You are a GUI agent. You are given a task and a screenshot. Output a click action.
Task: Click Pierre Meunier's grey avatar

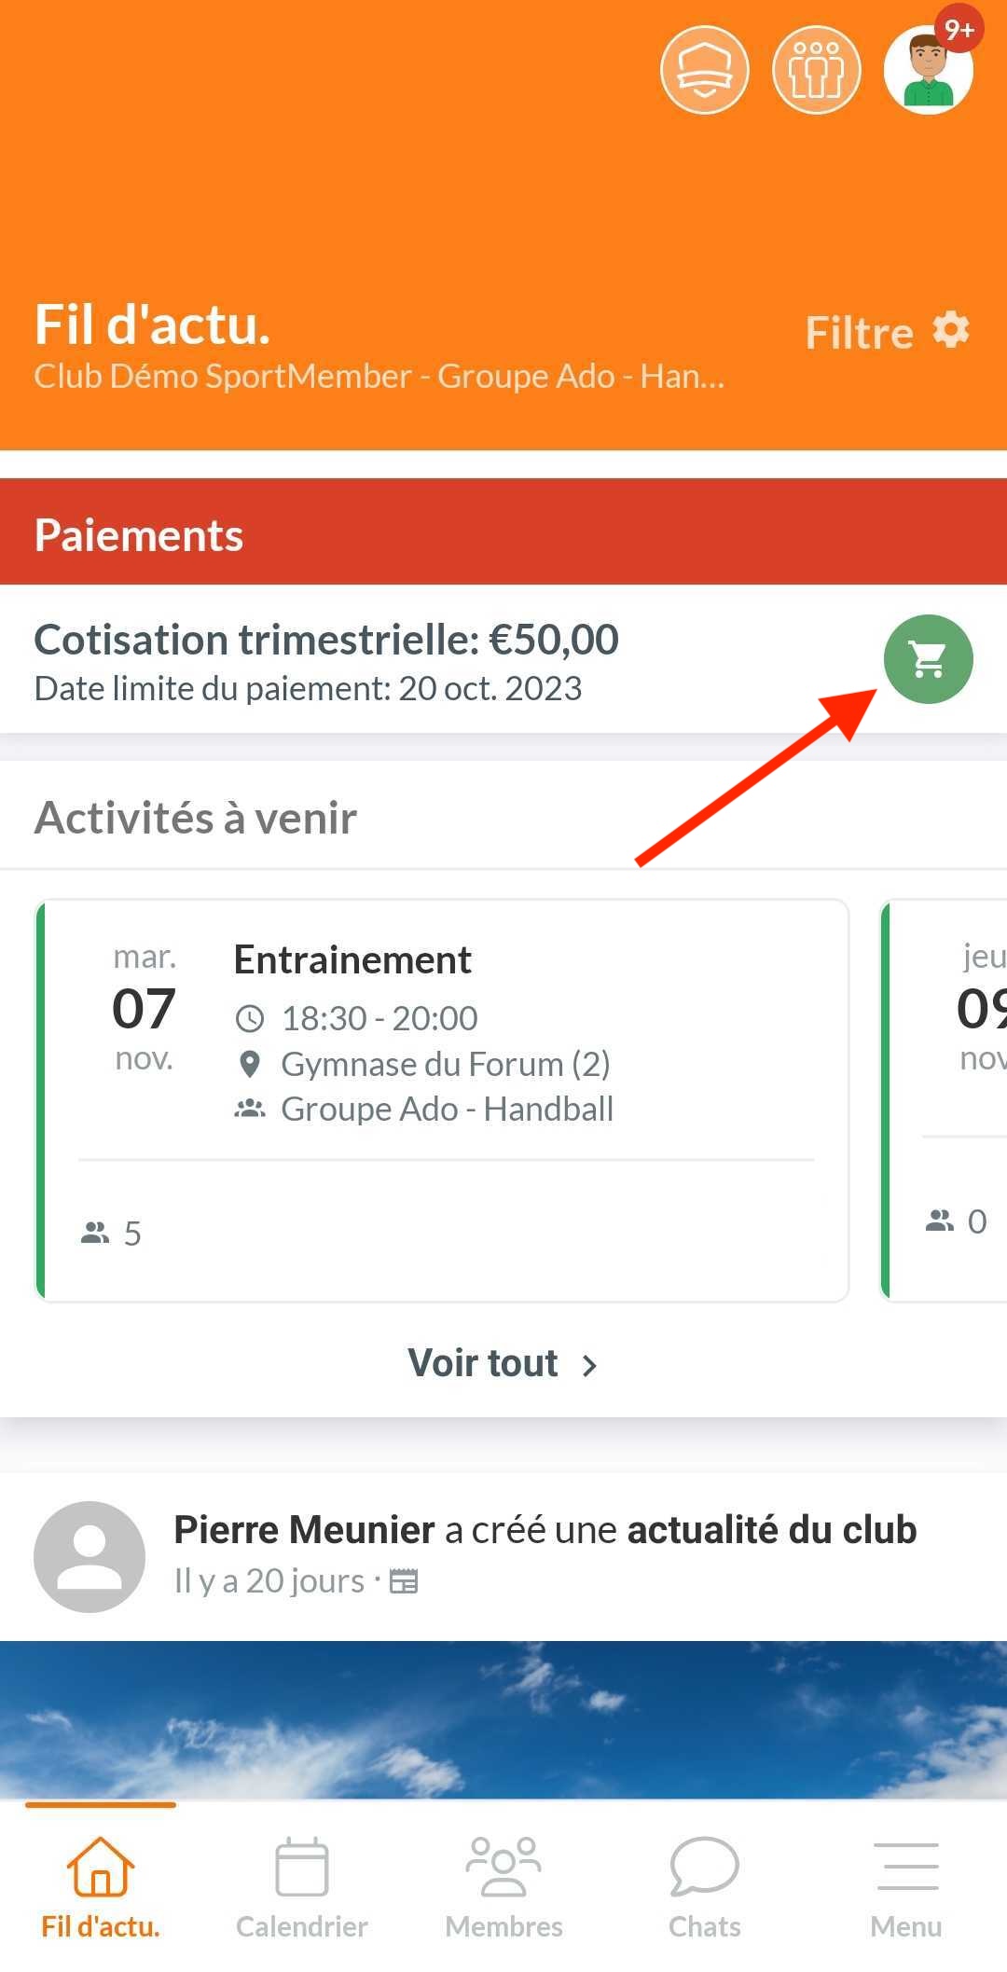click(x=90, y=1556)
